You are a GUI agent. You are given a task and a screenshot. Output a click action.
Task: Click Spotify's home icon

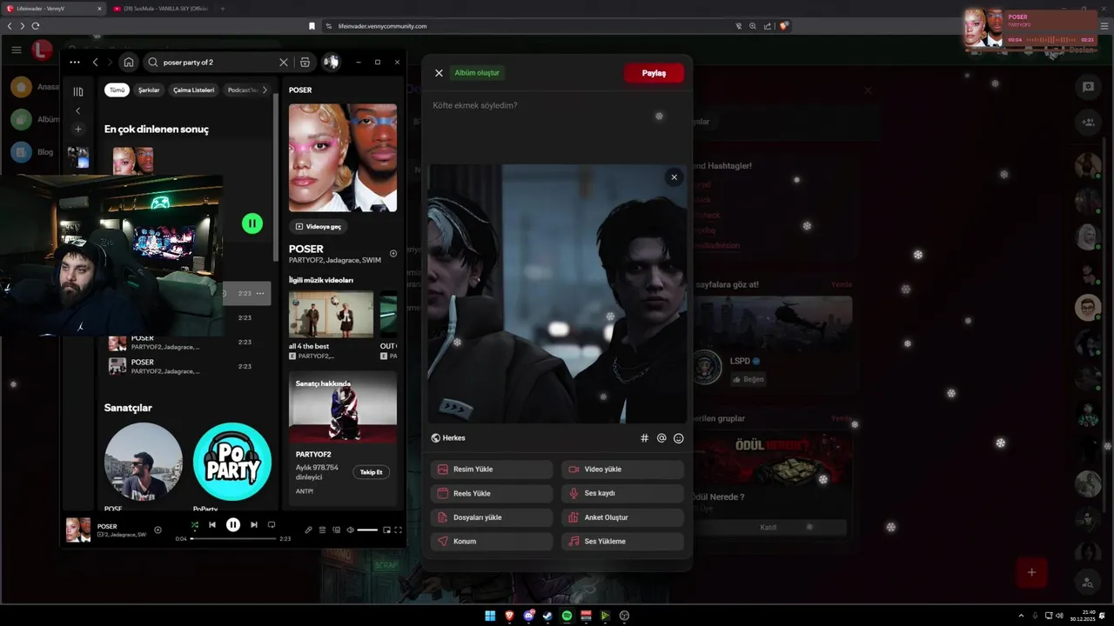(129, 63)
